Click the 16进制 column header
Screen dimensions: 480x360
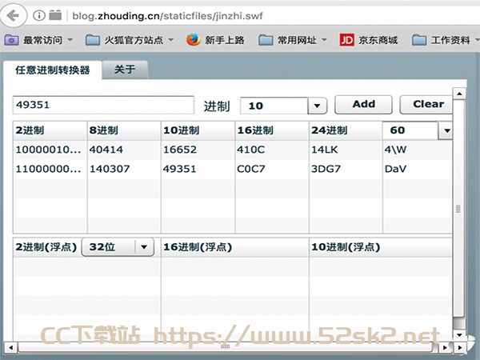point(272,130)
